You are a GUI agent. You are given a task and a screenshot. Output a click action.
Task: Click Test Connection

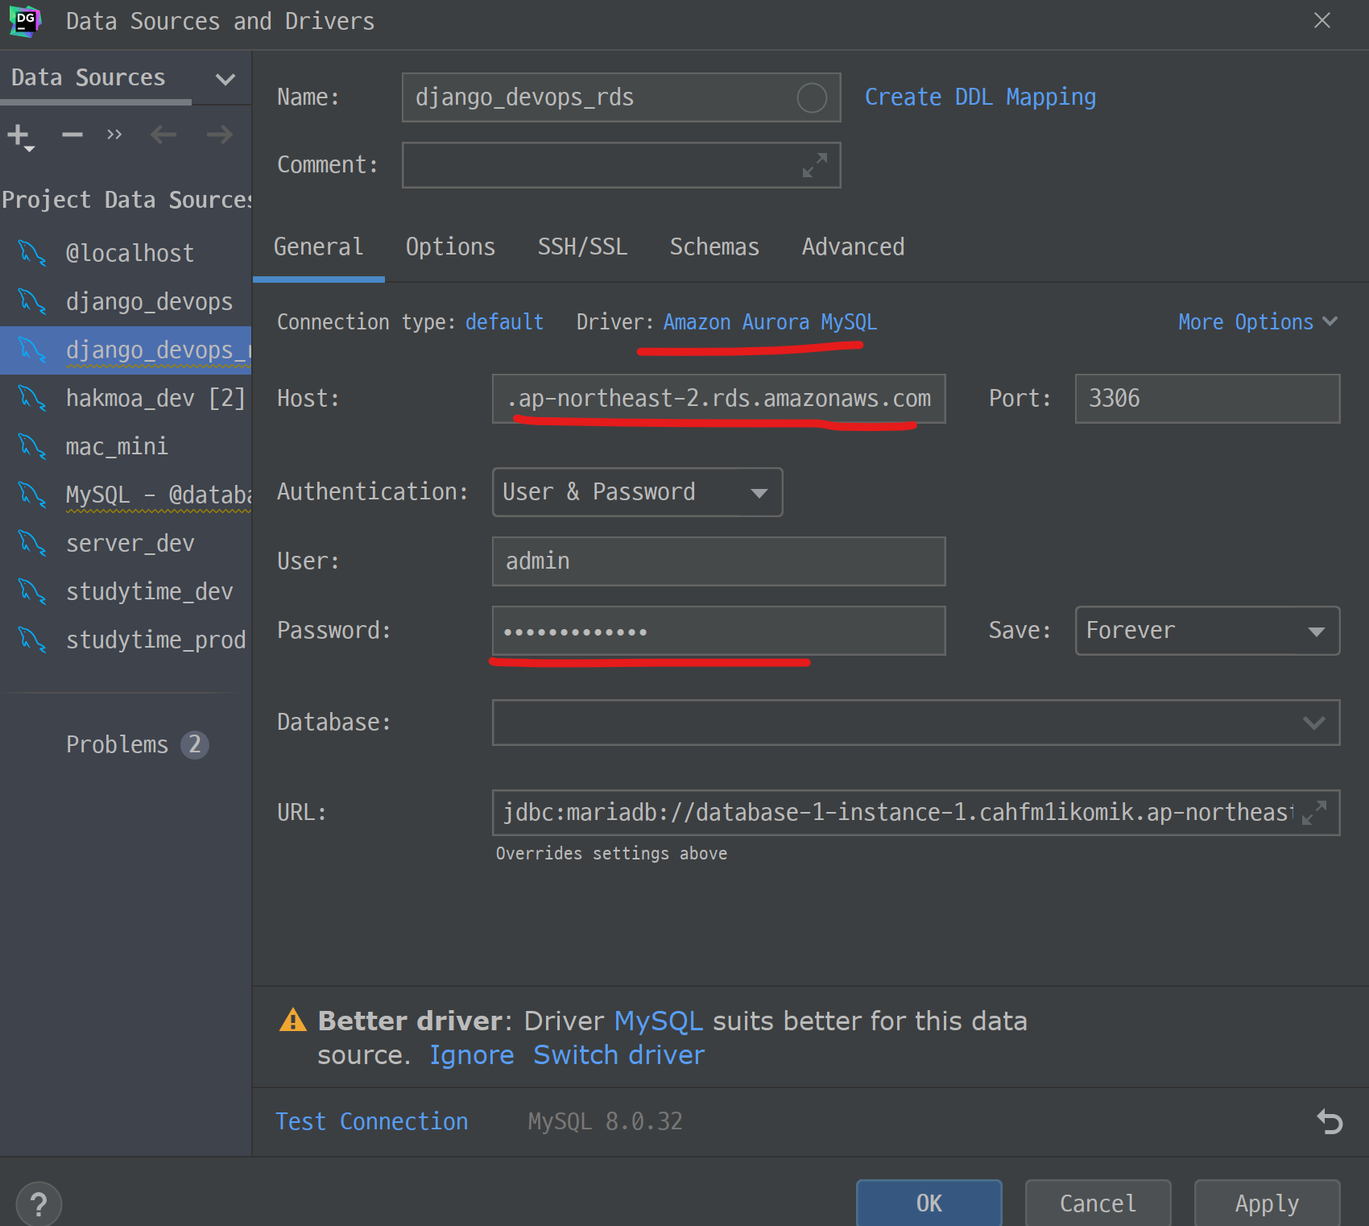click(x=371, y=1122)
